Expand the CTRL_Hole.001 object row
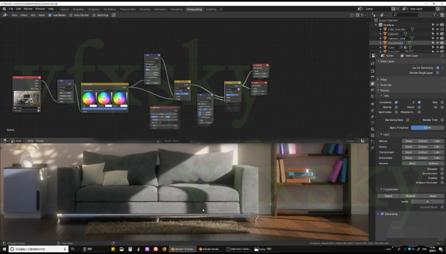 tap(381, 30)
